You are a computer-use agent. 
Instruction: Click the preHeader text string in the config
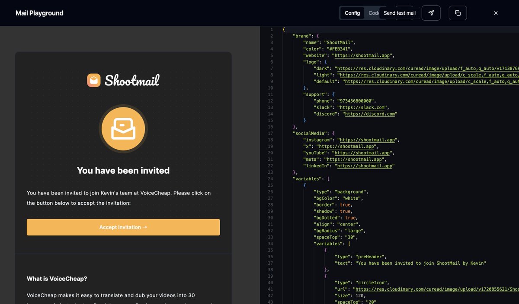tap(420, 263)
